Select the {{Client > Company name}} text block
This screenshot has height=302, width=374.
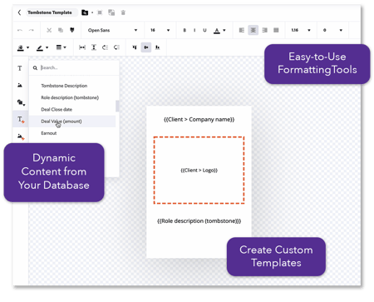(x=199, y=120)
